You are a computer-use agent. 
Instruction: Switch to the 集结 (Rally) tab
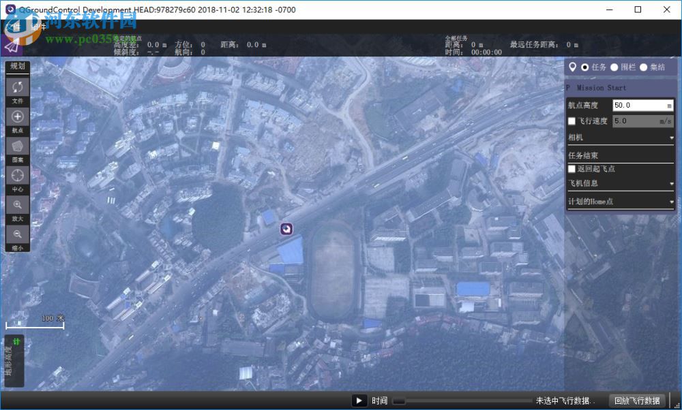point(644,67)
